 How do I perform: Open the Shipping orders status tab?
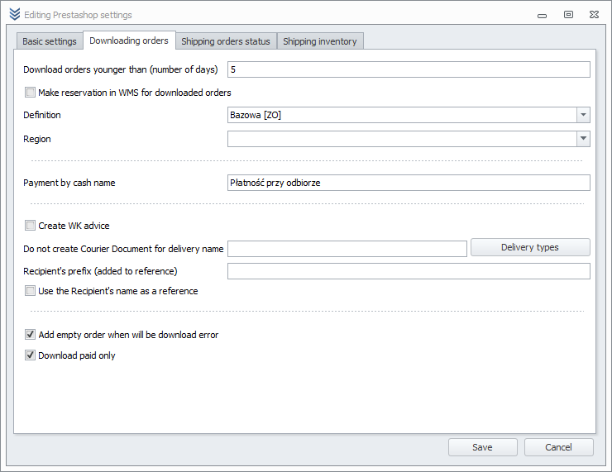tap(226, 41)
